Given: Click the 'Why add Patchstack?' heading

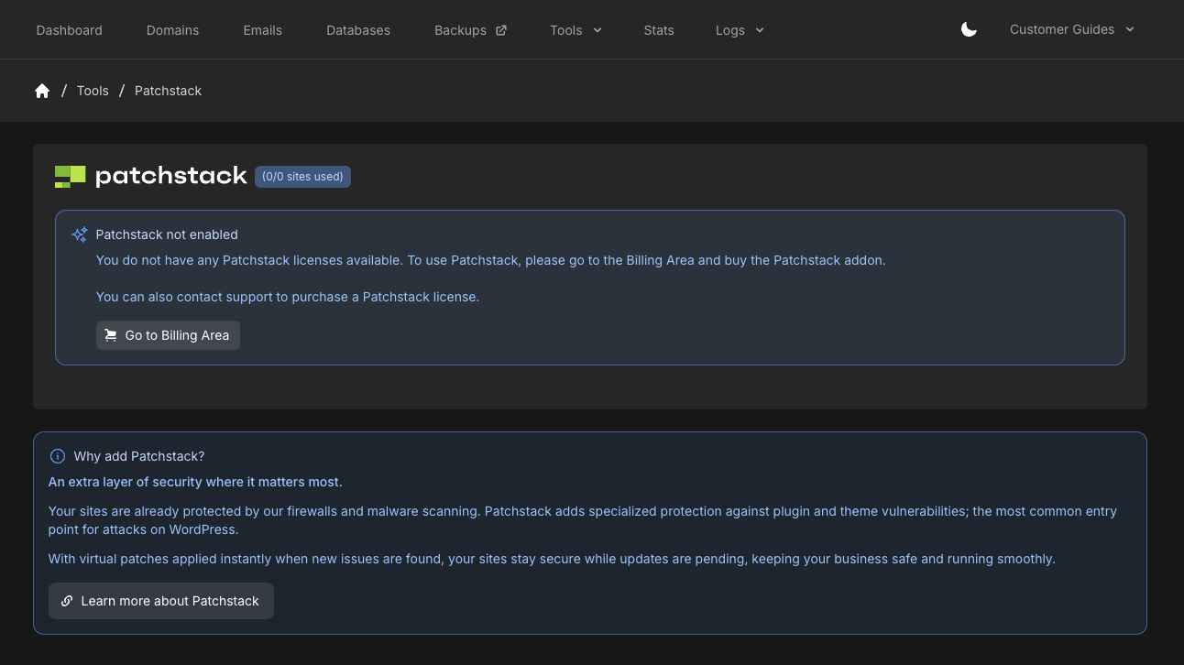Looking at the screenshot, I should [139, 456].
